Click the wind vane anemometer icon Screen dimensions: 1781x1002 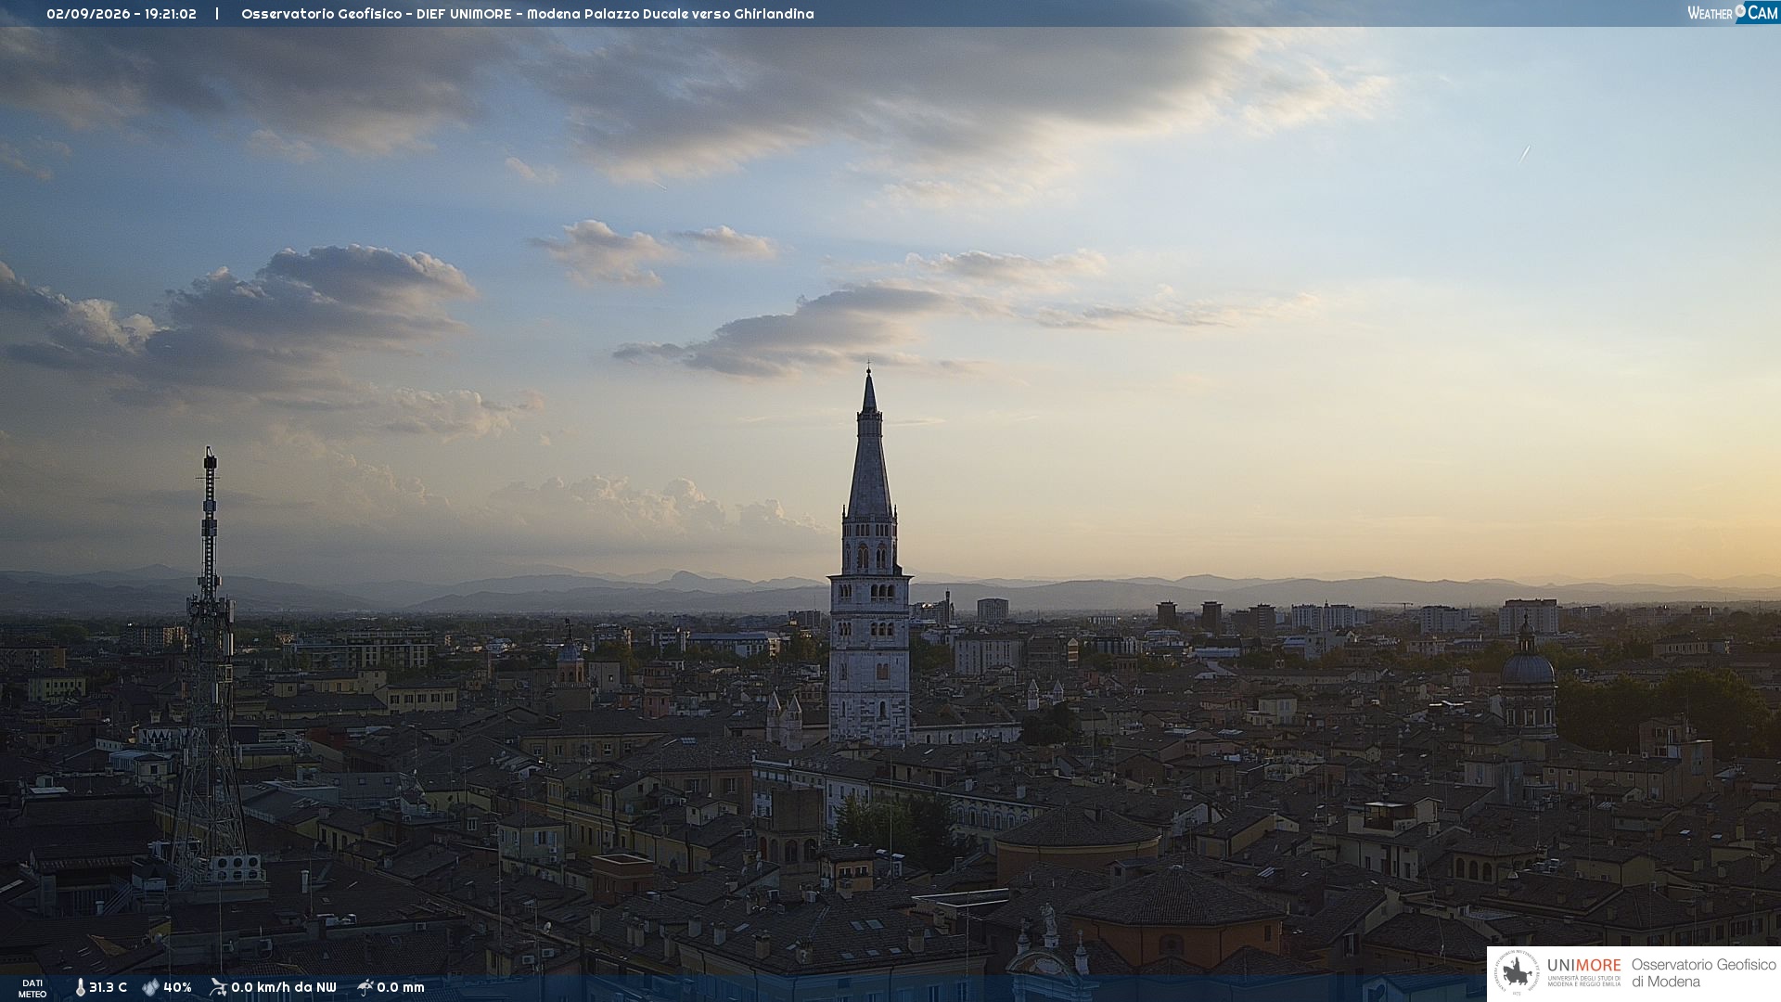218,987
